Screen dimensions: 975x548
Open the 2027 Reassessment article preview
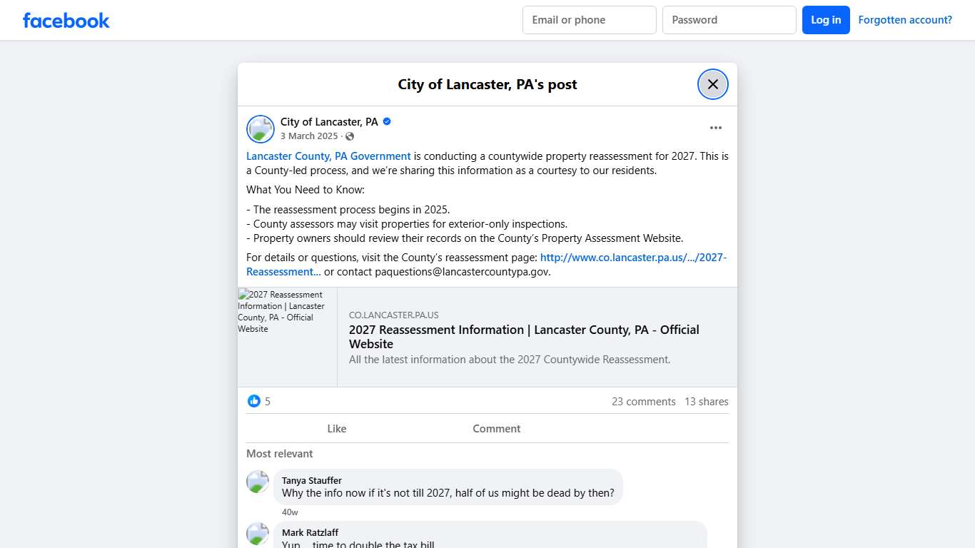523,337
